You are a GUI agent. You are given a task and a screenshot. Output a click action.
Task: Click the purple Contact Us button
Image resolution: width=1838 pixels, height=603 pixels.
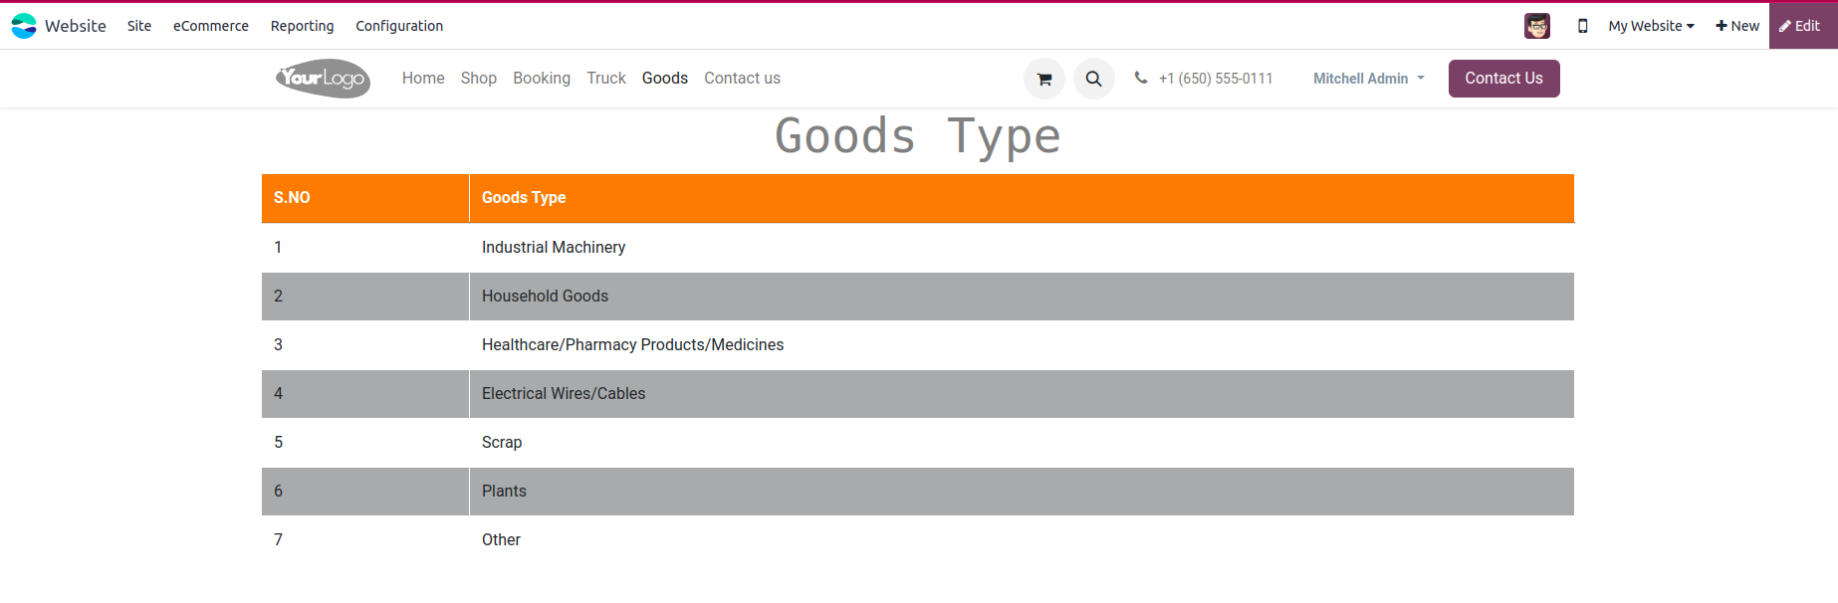pos(1503,79)
